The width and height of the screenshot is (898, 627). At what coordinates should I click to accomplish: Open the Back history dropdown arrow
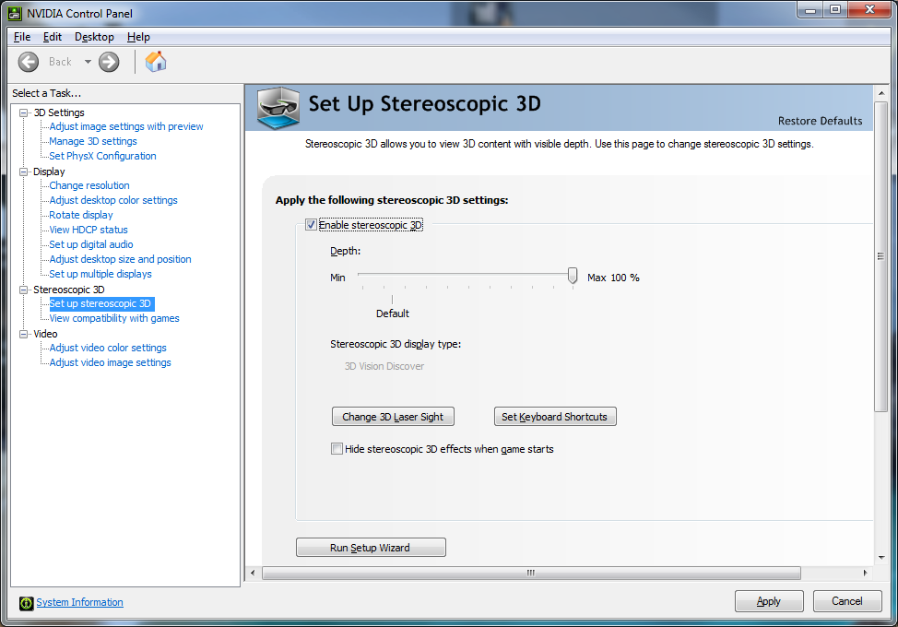tap(88, 62)
